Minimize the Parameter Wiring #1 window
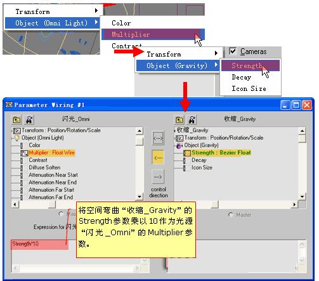Screen dimensions: 319x281 (x=285, y=105)
